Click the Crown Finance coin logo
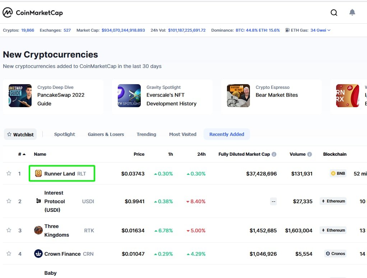The width and height of the screenshot is (367, 278). tap(38, 254)
